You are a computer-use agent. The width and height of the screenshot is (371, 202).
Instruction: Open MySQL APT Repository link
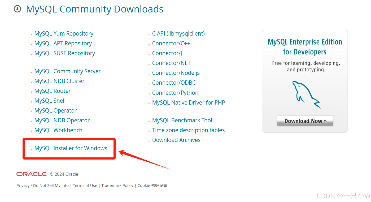63,44
